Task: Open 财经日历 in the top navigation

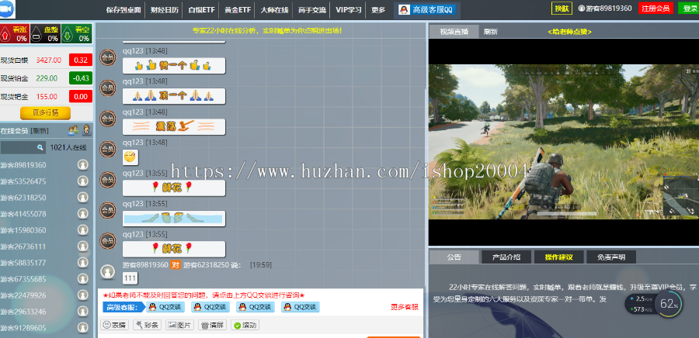Action: (x=165, y=10)
